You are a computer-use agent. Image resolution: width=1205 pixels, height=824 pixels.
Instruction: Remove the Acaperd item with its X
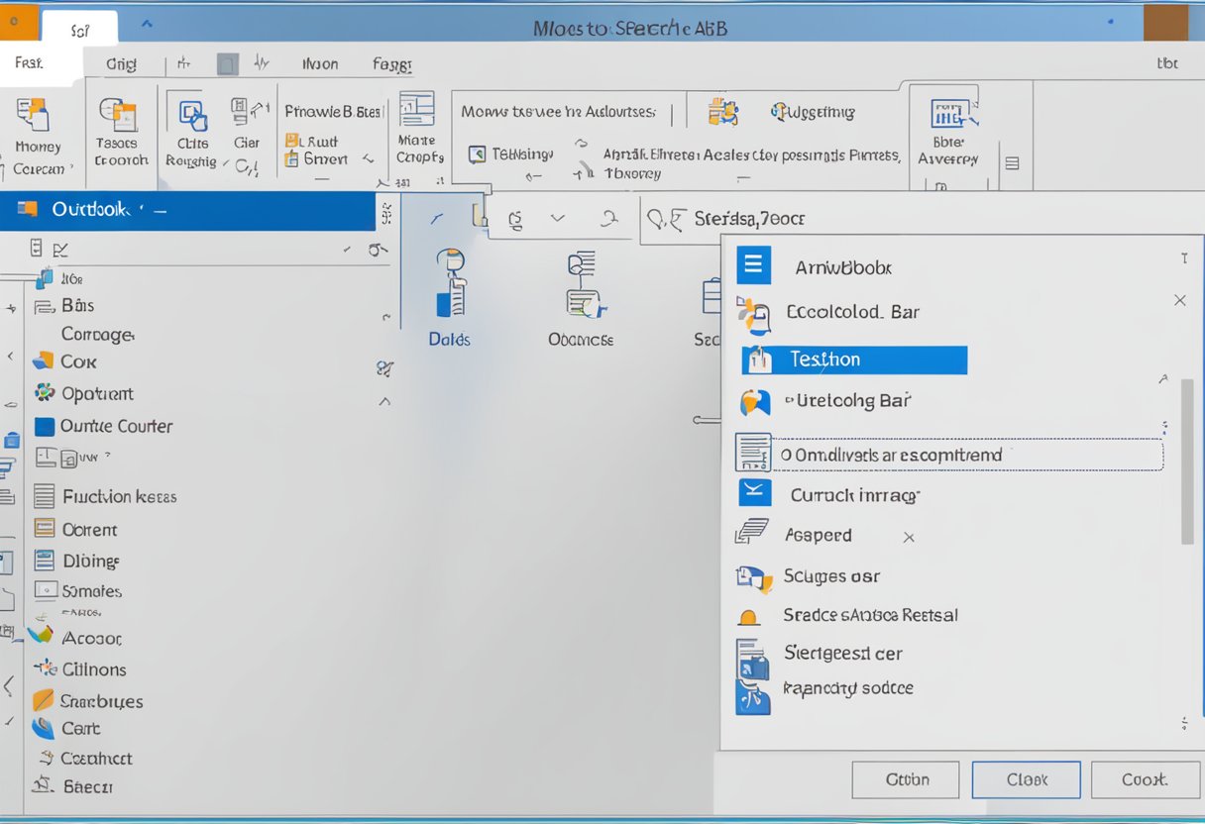(908, 537)
